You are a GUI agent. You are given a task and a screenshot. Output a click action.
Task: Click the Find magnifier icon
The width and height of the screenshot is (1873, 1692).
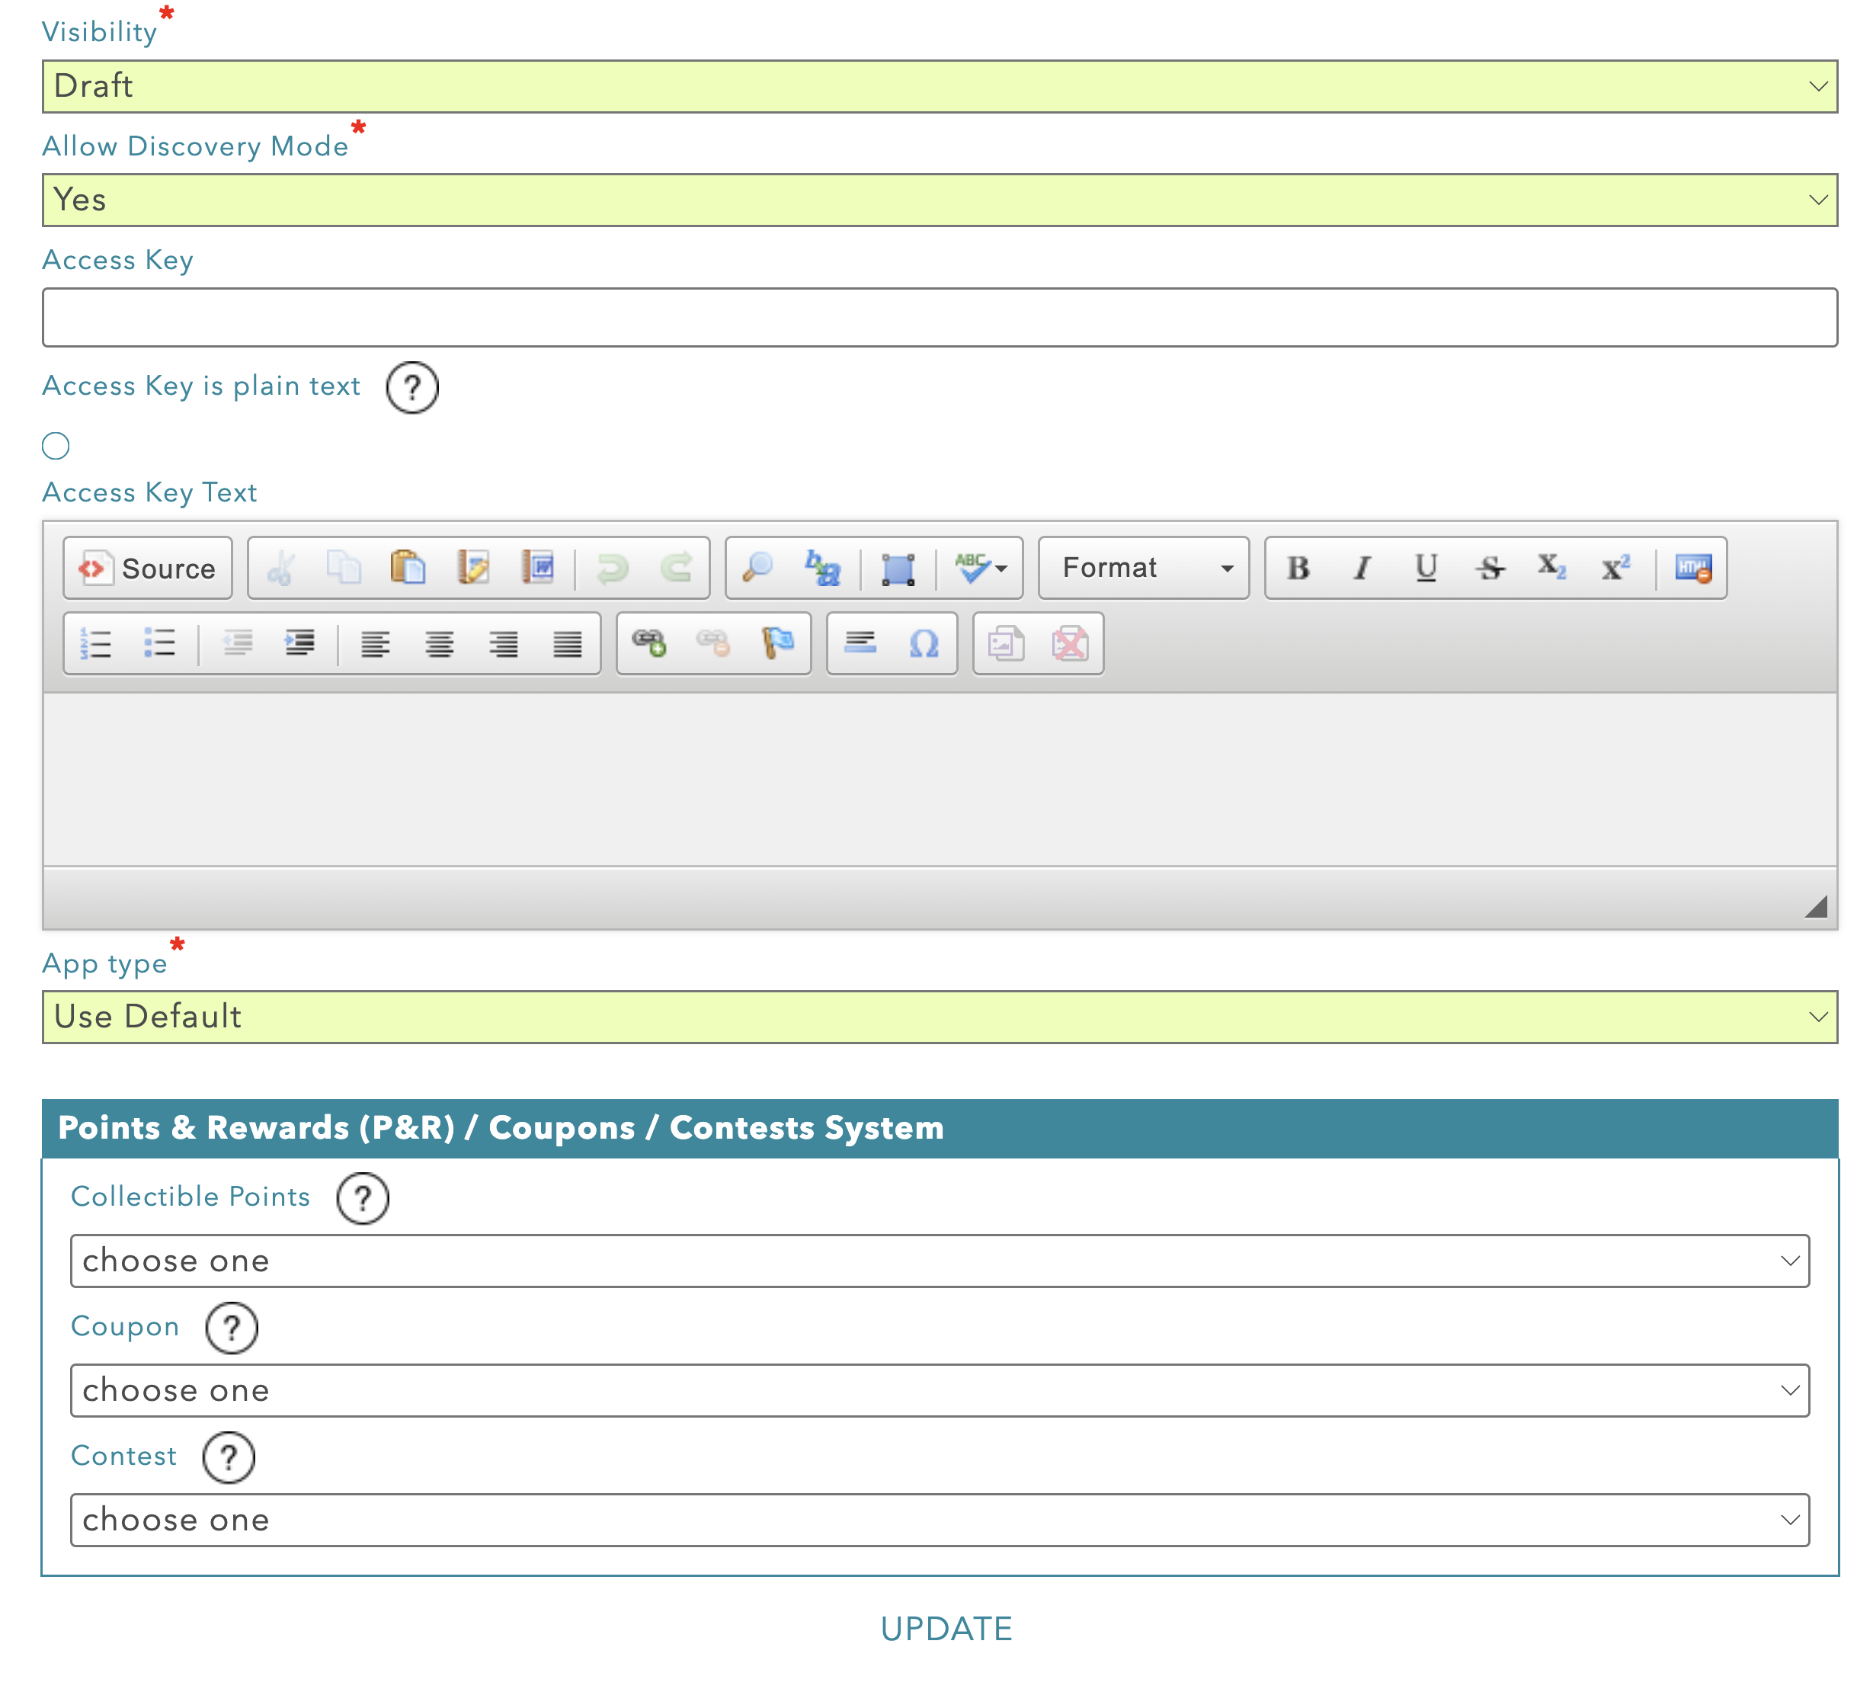click(758, 568)
